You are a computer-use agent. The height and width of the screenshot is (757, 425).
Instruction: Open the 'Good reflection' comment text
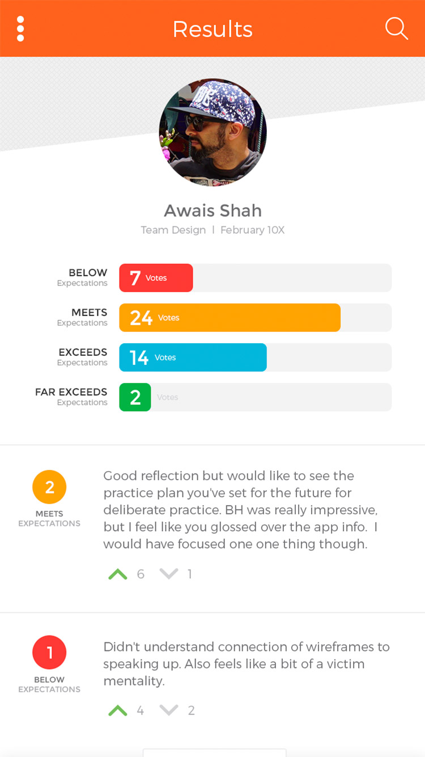pos(240,510)
